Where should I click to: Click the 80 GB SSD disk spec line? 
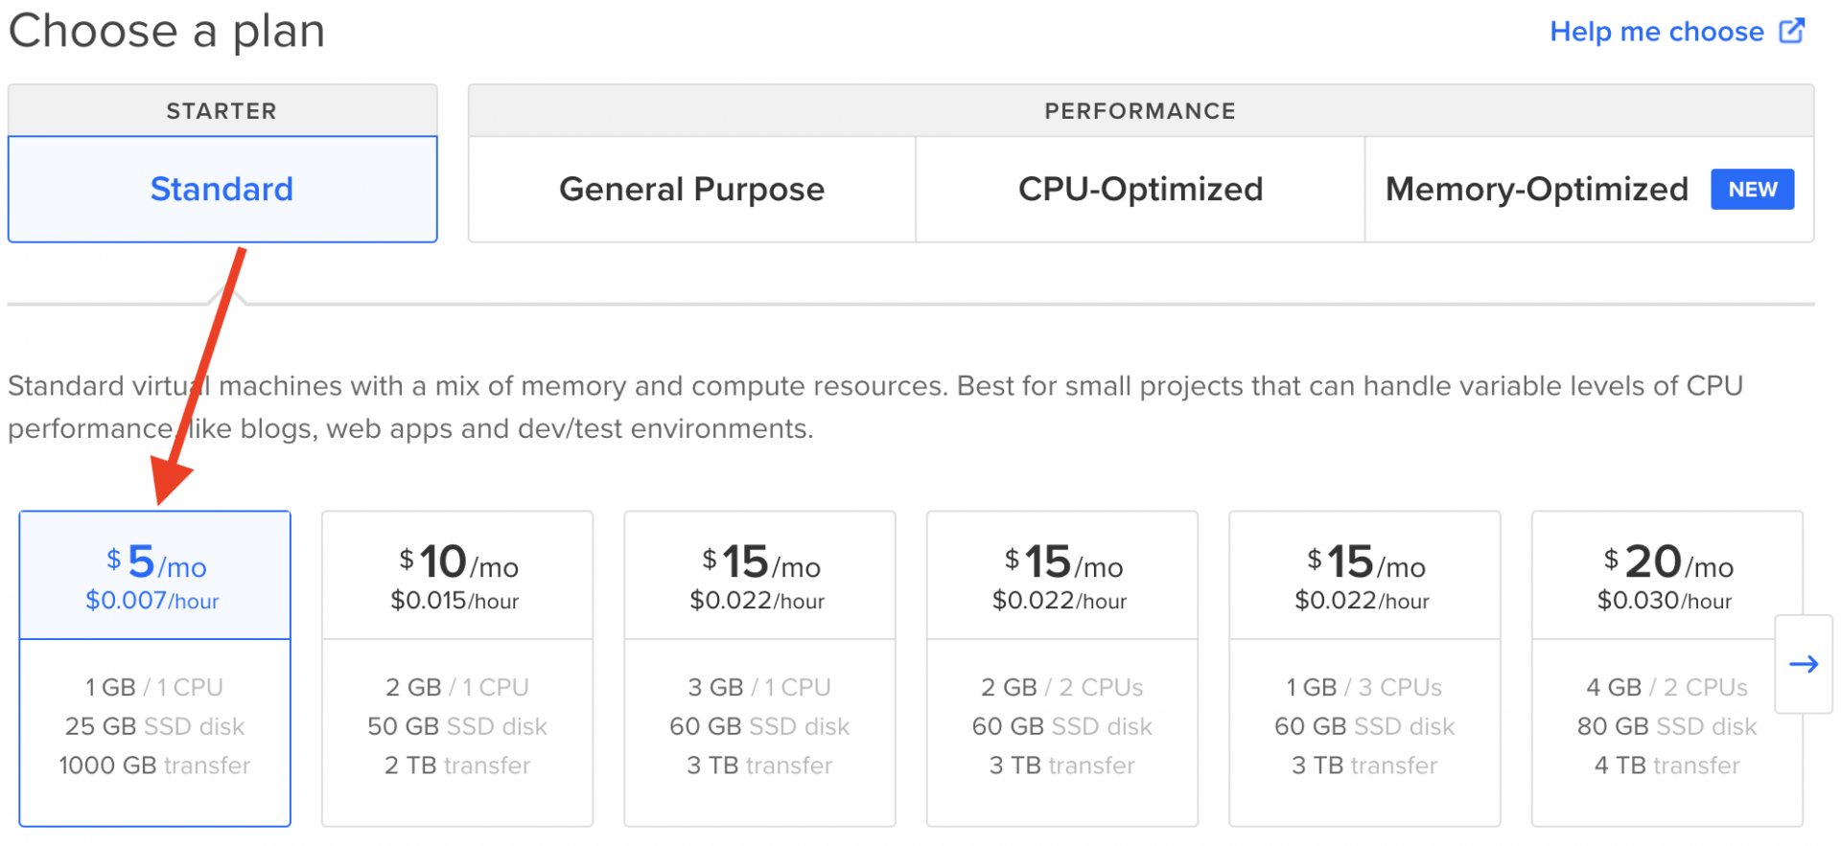[x=1666, y=726]
